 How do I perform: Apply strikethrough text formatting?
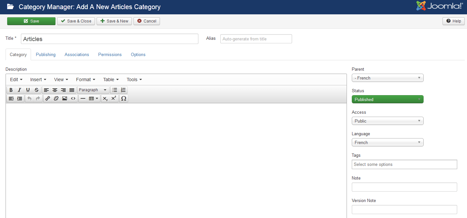tap(37, 90)
